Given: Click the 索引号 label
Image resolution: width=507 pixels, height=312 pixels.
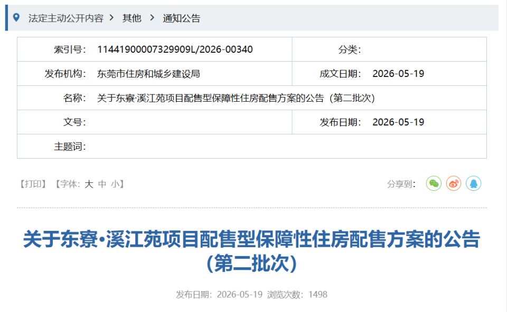Looking at the screenshot, I should tap(70, 50).
